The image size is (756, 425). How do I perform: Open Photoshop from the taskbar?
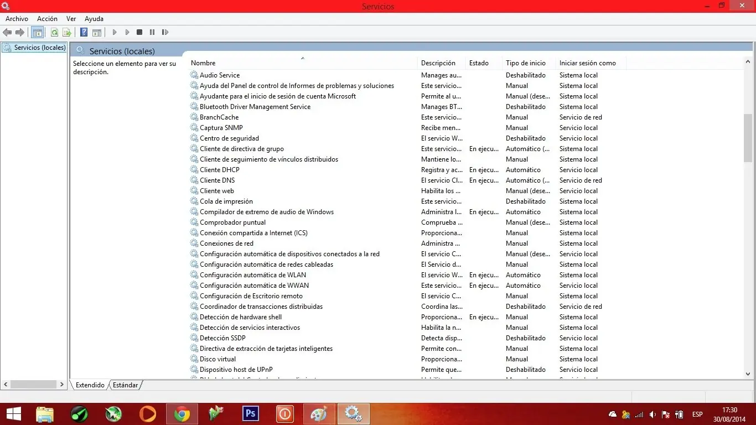click(251, 414)
